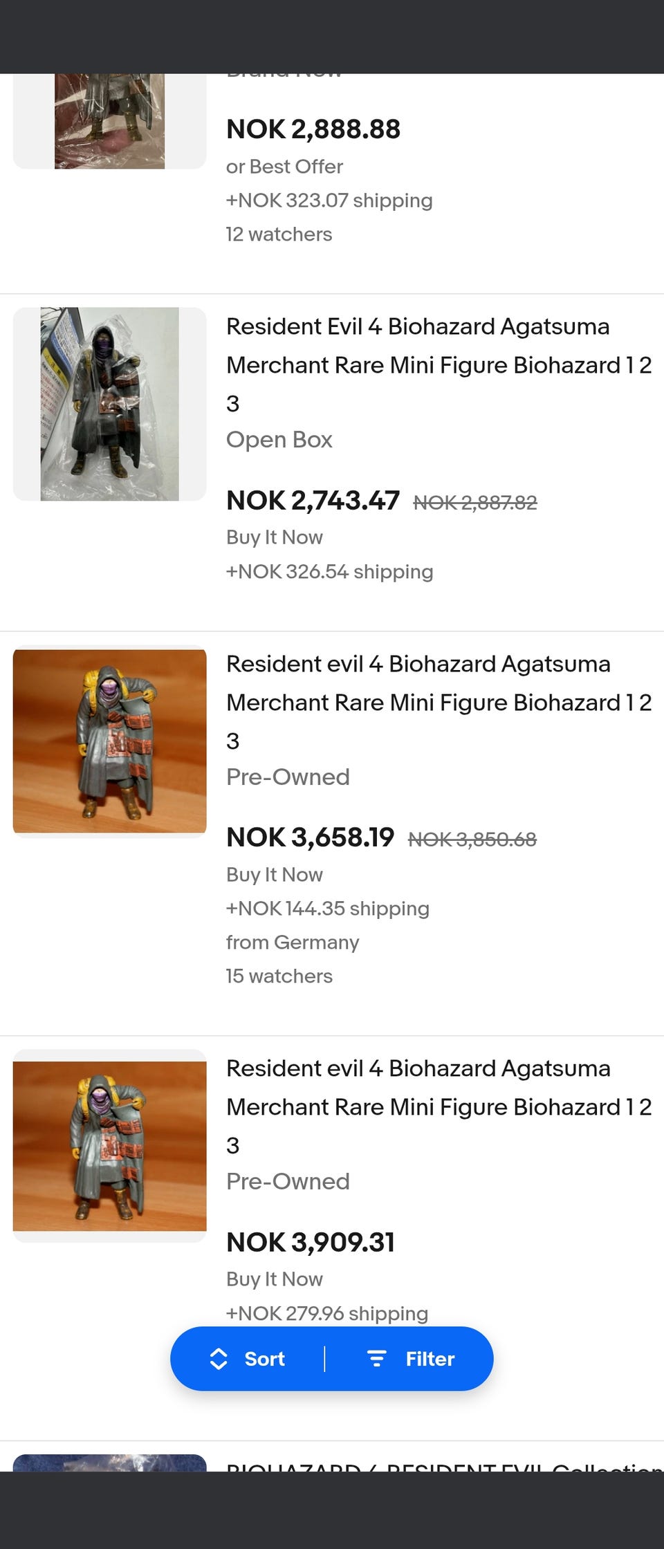
Task: Open the Sort options
Action: [264, 1358]
